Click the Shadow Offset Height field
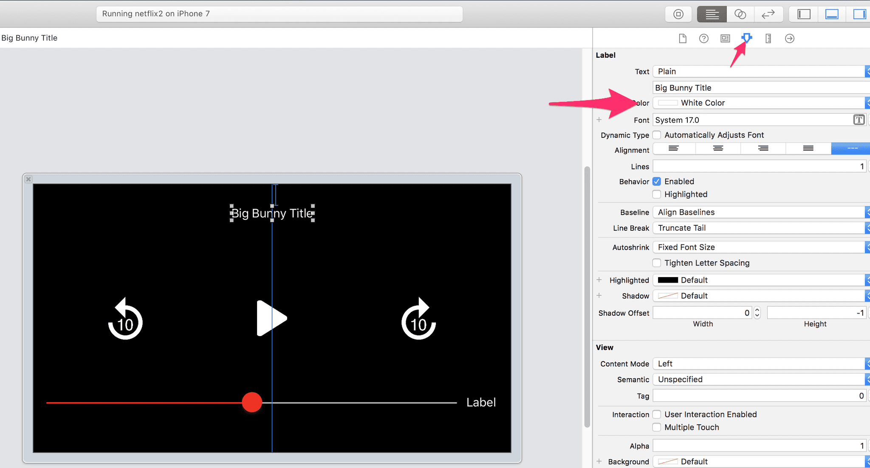Screen dimensions: 870x468 point(816,313)
